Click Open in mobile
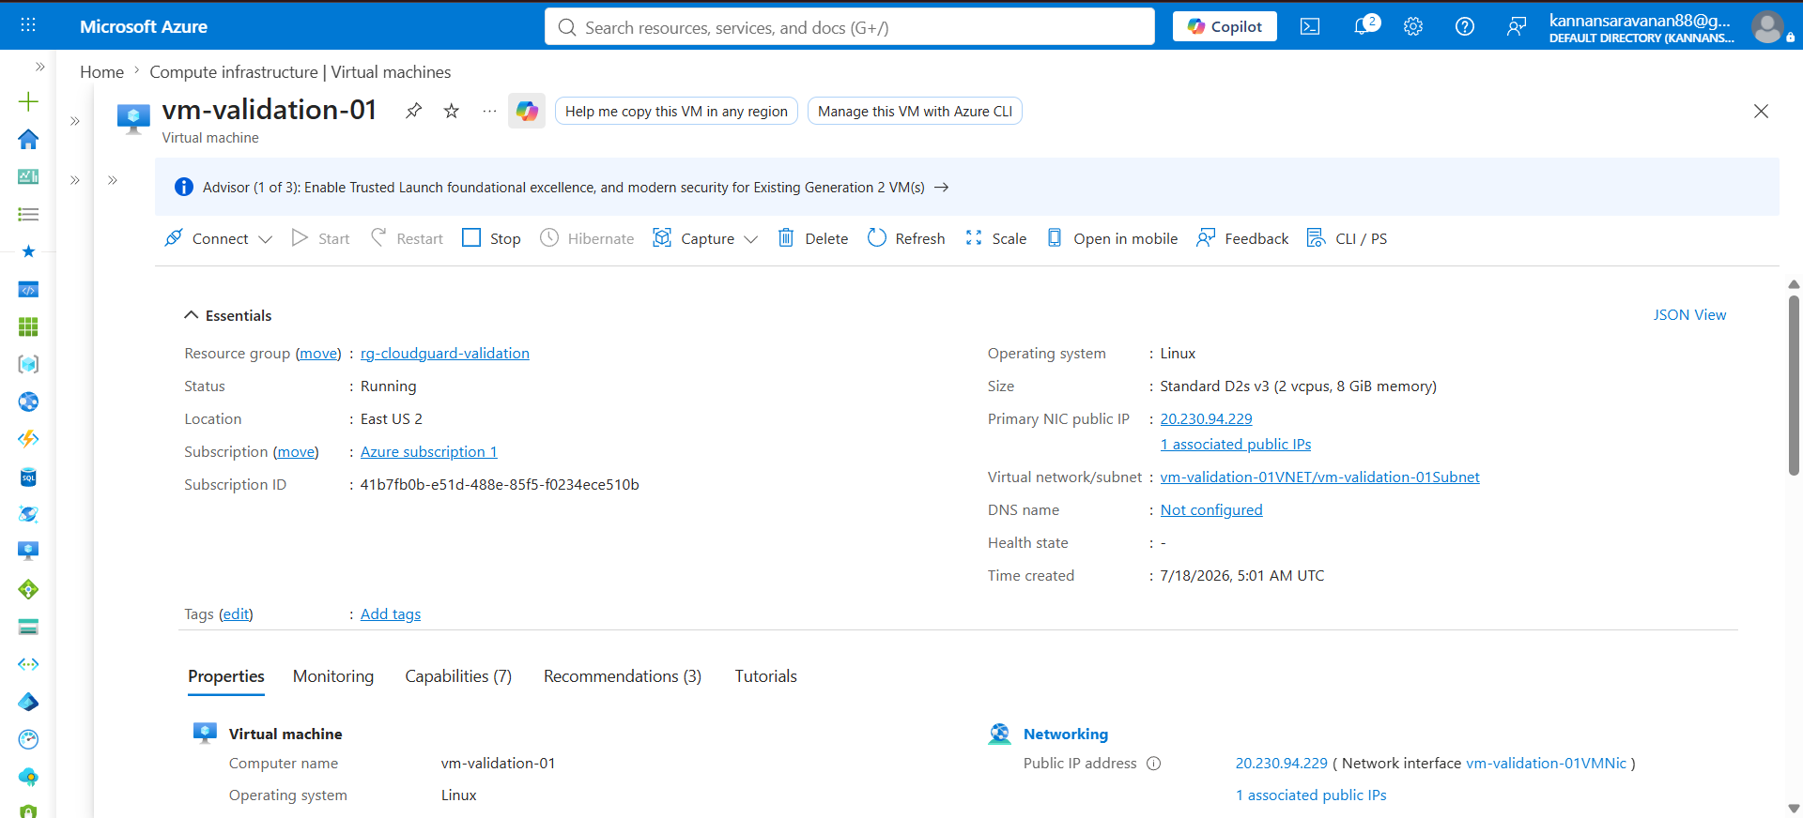The image size is (1803, 818). click(x=1112, y=238)
